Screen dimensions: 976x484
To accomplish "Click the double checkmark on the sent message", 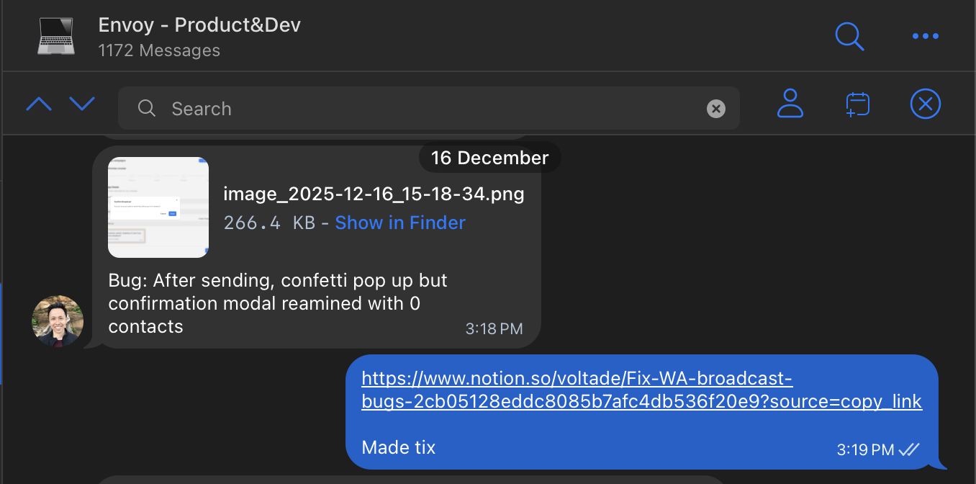I will coord(909,448).
